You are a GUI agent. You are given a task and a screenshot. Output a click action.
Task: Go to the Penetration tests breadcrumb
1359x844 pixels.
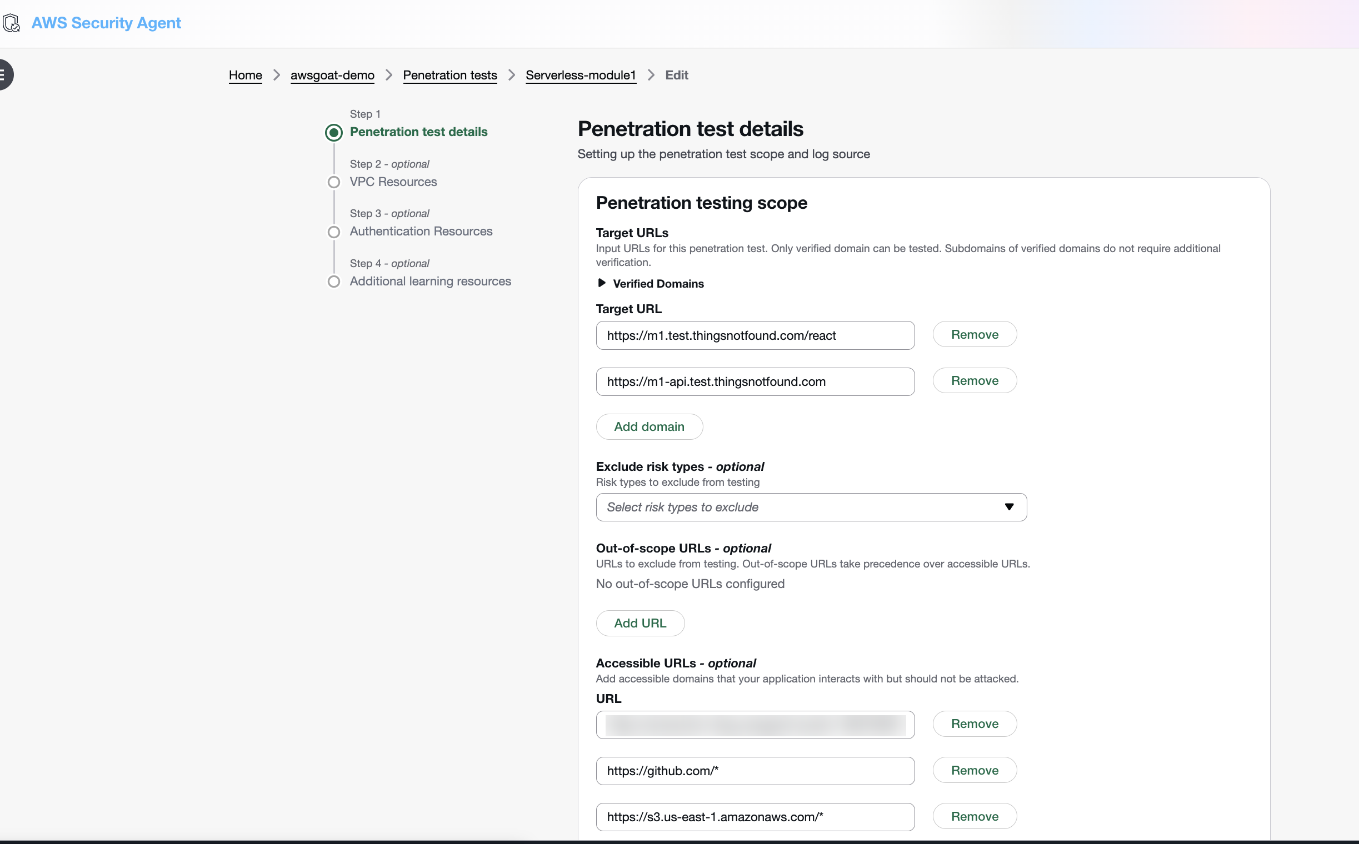tap(449, 76)
